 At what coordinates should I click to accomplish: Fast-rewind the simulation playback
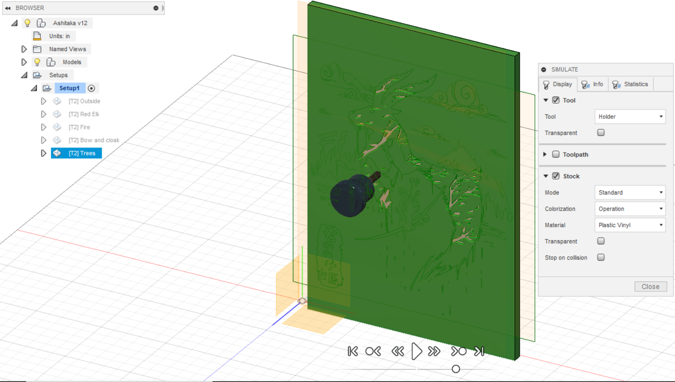click(398, 351)
